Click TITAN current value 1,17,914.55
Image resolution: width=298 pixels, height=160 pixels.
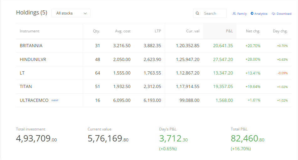pyautogui.click(x=188, y=86)
